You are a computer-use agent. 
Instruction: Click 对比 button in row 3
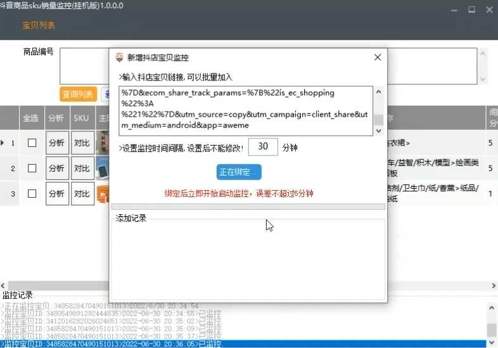click(82, 193)
